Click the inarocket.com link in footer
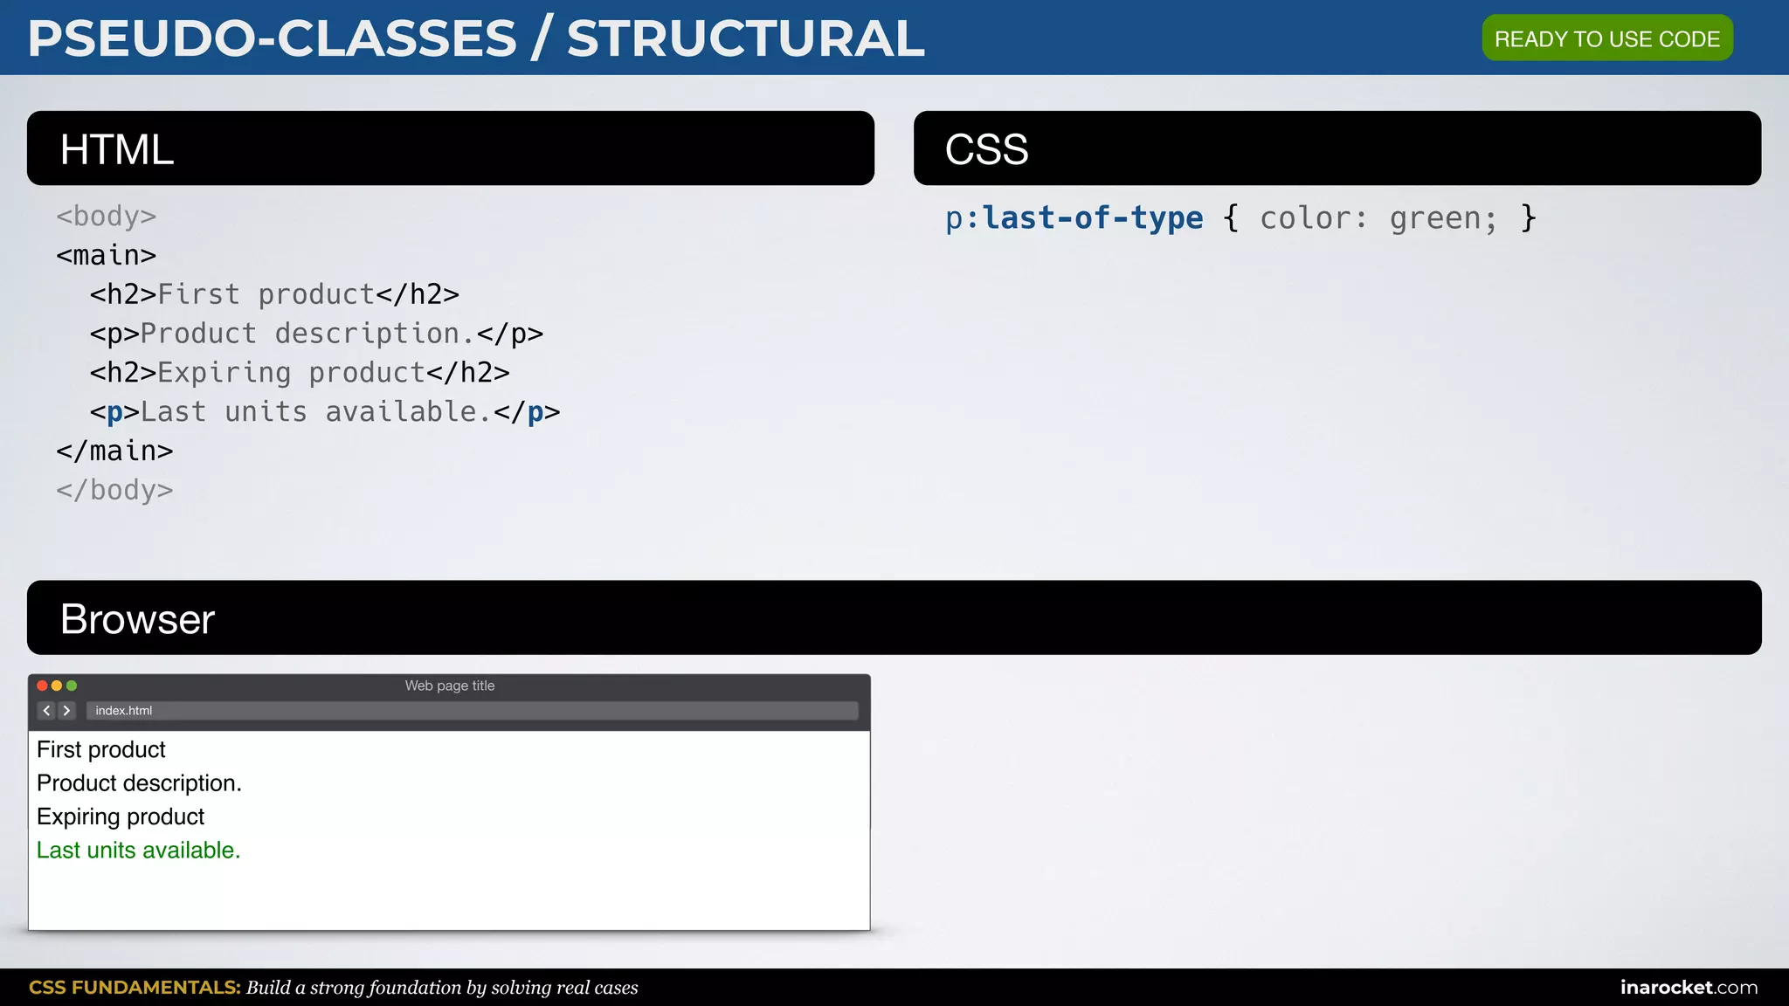 [x=1688, y=987]
